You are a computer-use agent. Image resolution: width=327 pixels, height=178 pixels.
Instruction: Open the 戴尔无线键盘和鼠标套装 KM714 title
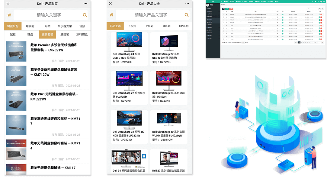click(55, 146)
